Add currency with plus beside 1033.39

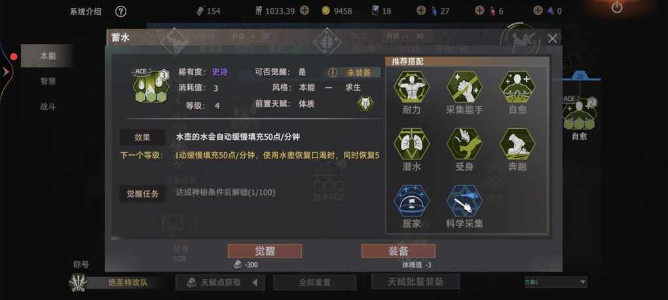point(304,10)
